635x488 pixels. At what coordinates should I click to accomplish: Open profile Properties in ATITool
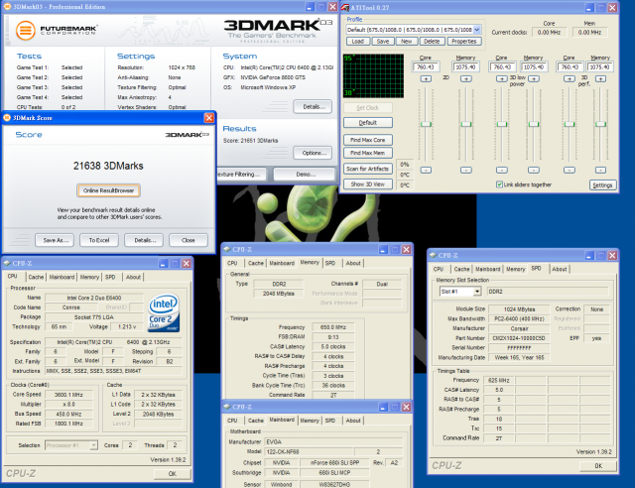tap(464, 42)
